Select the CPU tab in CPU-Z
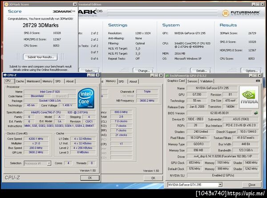This screenshot has width=267, height=198. [x=8, y=81]
